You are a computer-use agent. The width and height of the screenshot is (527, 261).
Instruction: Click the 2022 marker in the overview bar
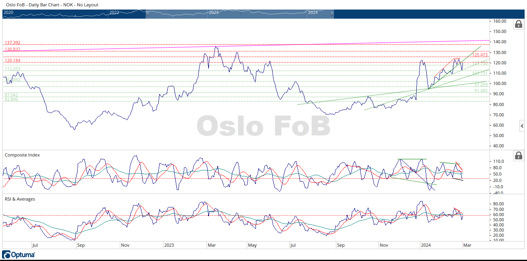tap(114, 13)
